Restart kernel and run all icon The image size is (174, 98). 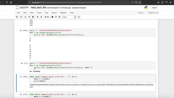point(60,17)
